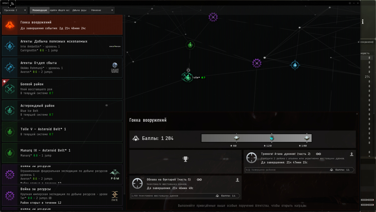Click the Manarq IX Asteroid Belt icon
Viewport: 376px width, 212px height.
(10, 153)
